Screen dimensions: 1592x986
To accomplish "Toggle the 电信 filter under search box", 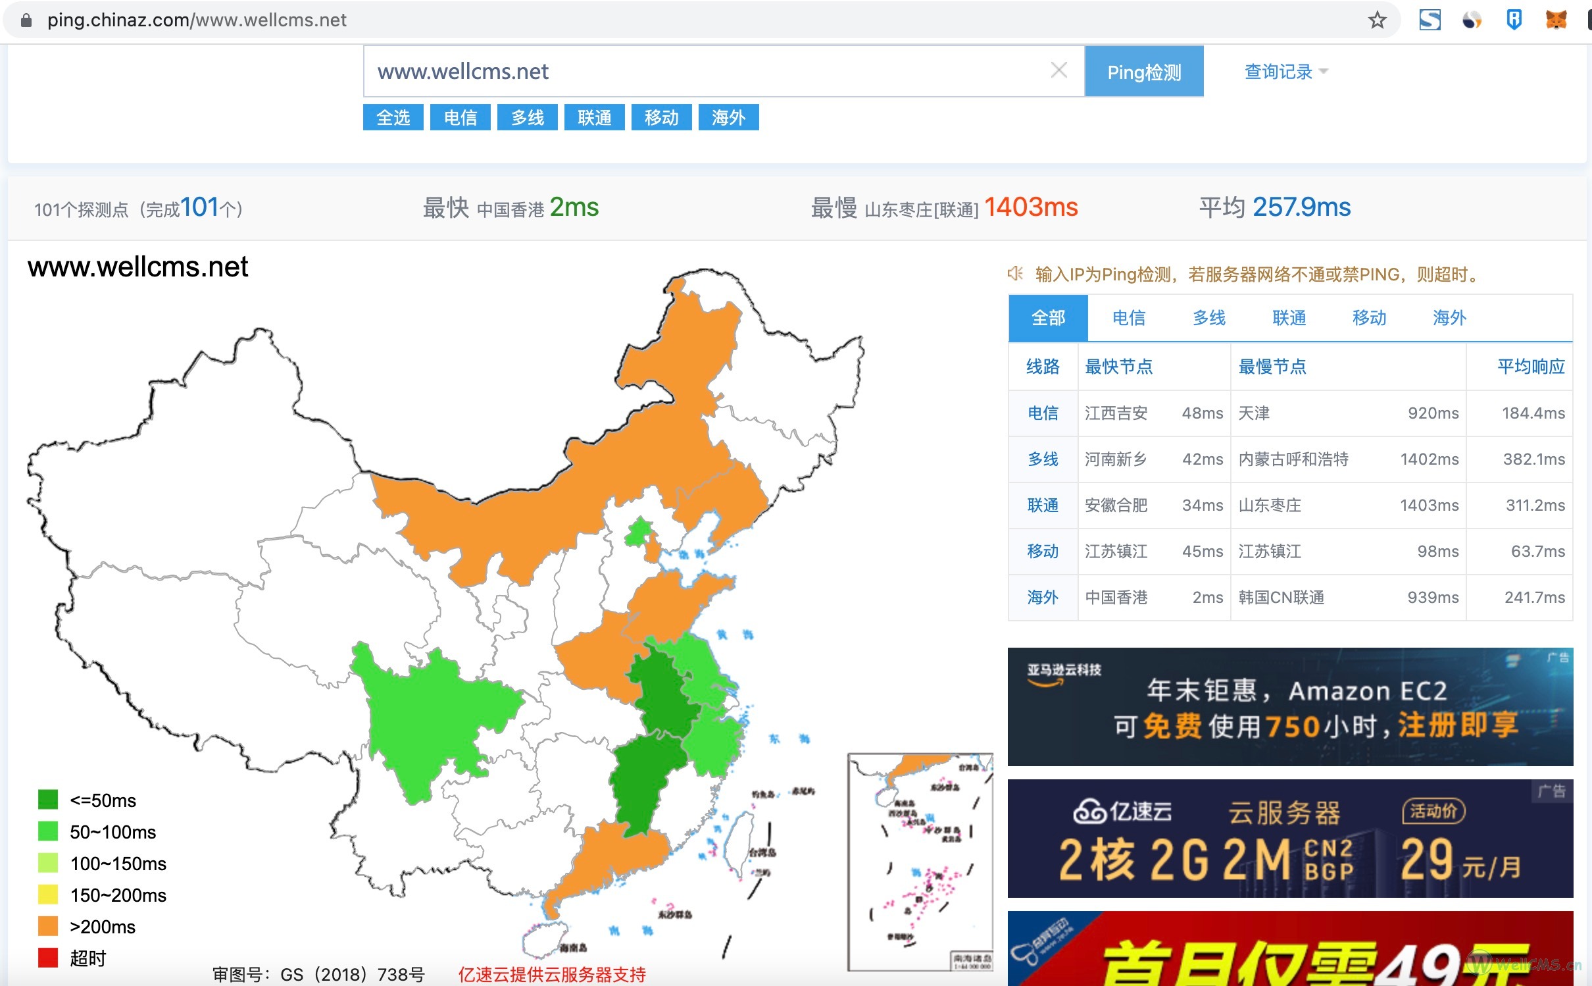I will (x=460, y=117).
